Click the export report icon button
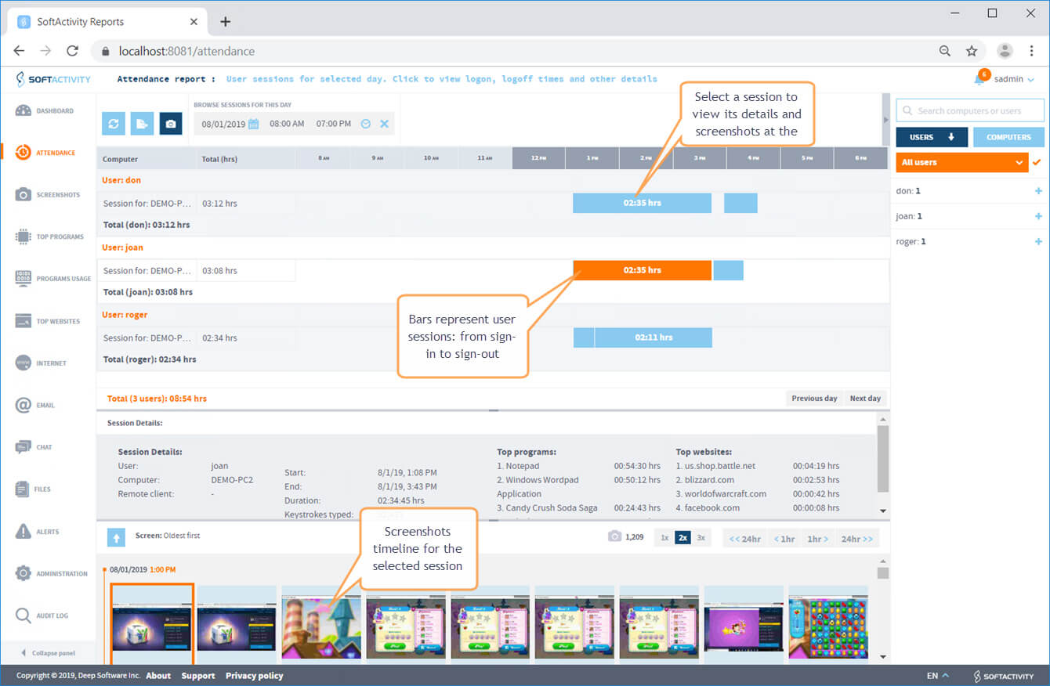The image size is (1050, 686). (142, 124)
